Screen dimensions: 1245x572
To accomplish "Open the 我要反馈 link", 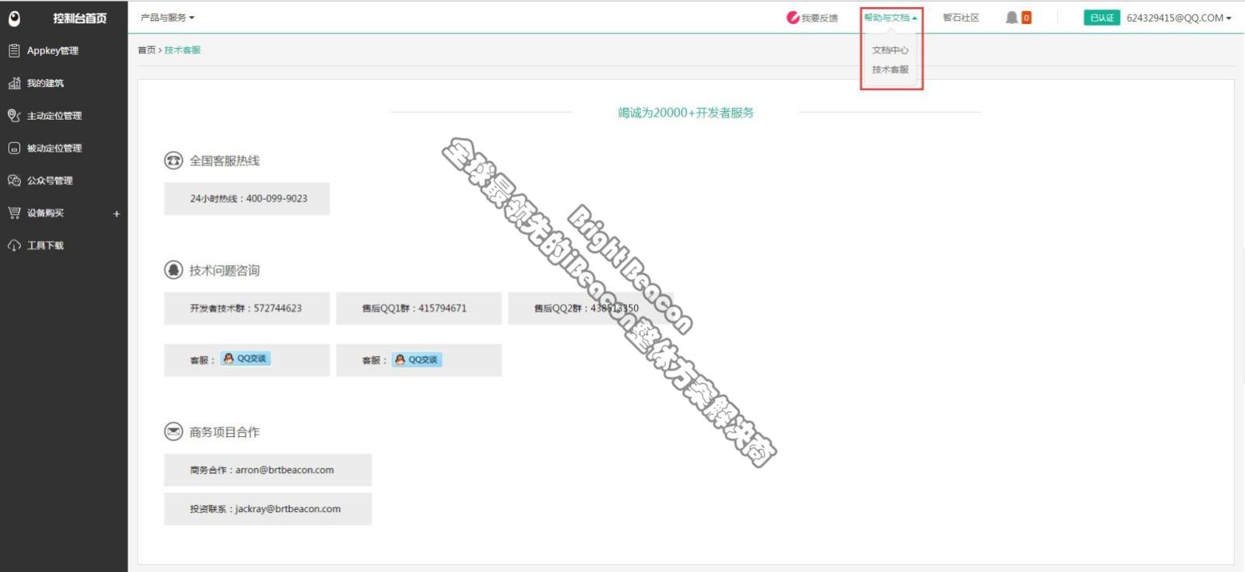I will point(819,18).
